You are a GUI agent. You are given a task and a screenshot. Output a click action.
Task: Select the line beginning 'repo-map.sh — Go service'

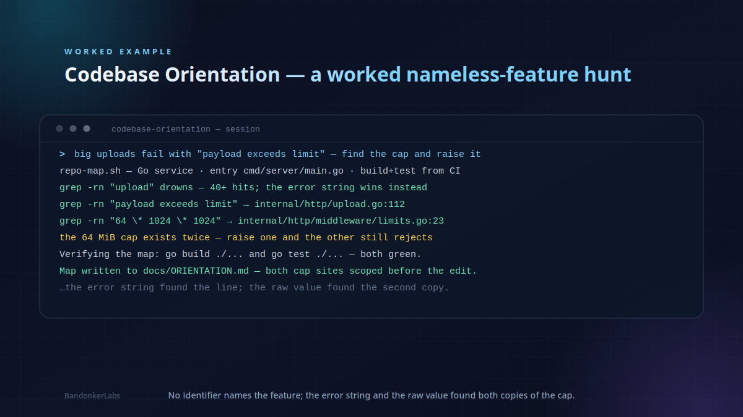coord(260,171)
